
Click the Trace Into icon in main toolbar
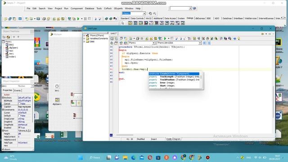pyautogui.click(x=95, y=19)
